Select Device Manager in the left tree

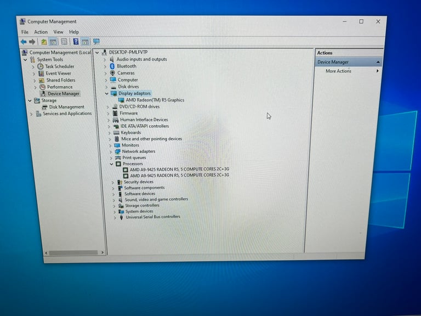(64, 93)
